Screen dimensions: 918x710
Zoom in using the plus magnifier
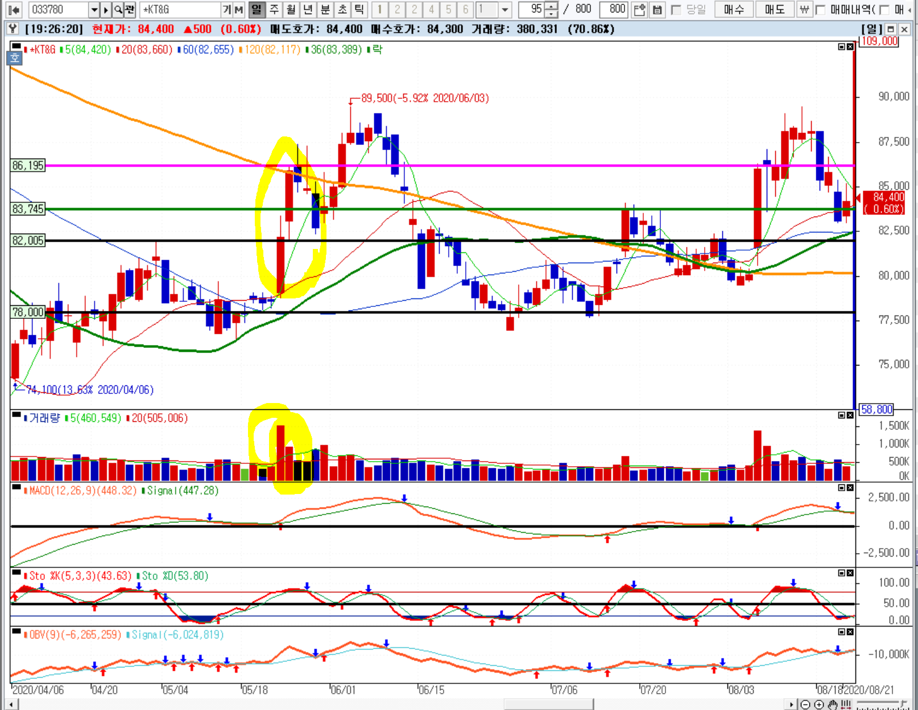pyautogui.click(x=819, y=705)
